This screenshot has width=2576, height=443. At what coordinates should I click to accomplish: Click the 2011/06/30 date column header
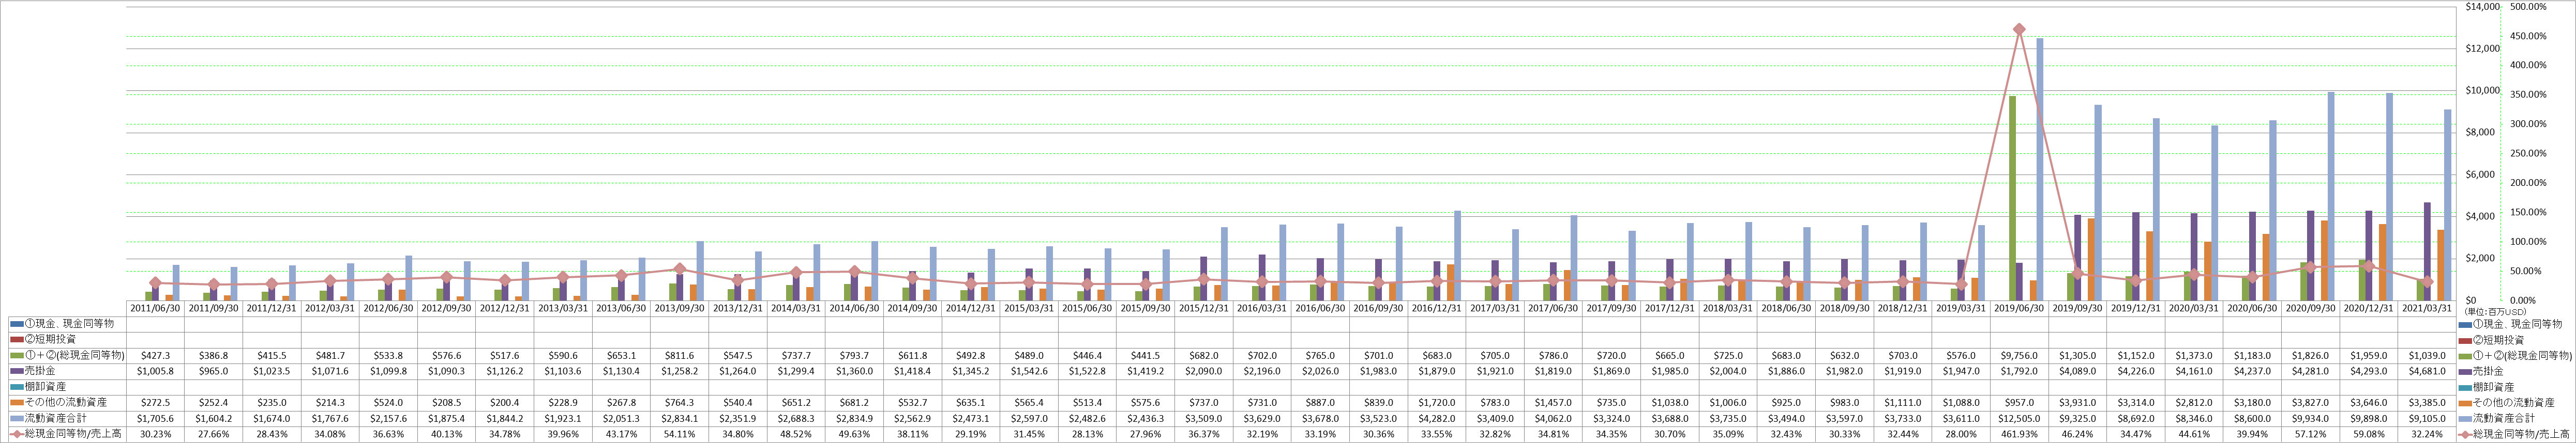pos(156,308)
